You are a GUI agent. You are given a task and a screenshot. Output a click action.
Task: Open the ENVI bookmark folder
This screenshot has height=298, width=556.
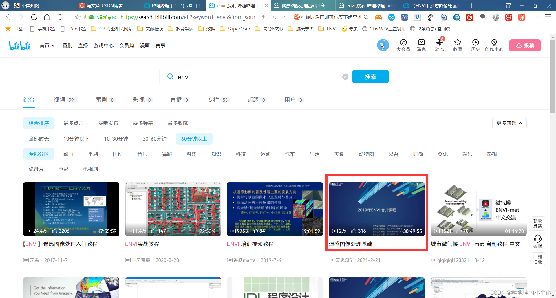[328, 29]
